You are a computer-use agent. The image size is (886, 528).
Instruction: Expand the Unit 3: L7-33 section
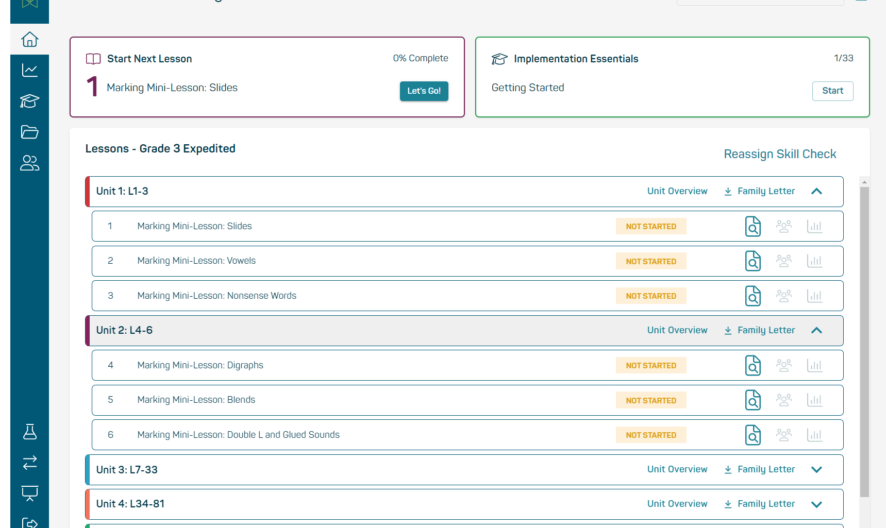pos(816,469)
